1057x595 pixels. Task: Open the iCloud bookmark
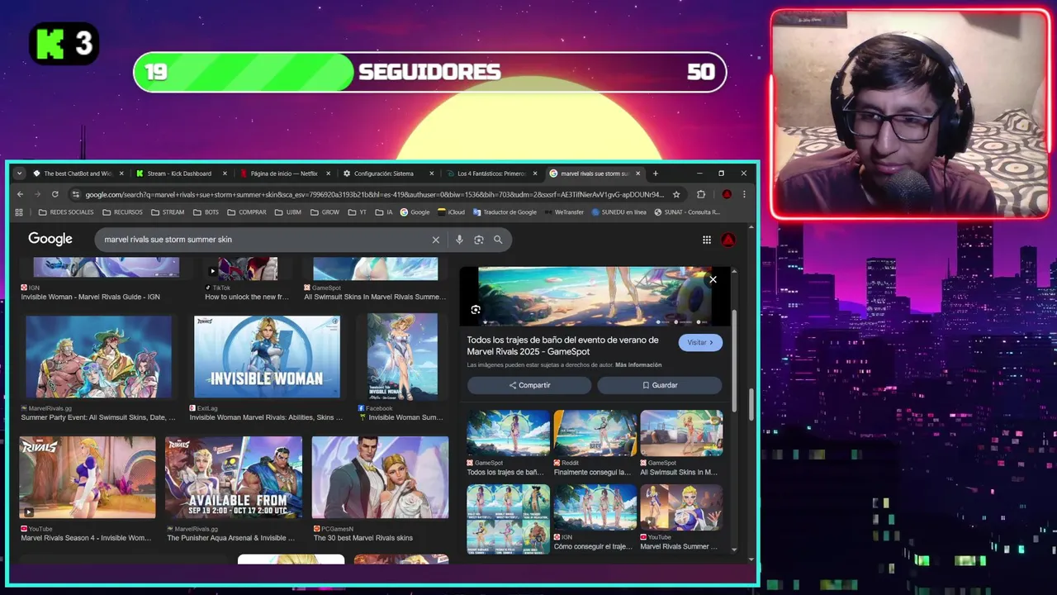click(x=452, y=212)
